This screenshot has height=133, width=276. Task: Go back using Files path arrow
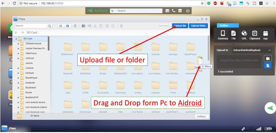click(x=16, y=32)
